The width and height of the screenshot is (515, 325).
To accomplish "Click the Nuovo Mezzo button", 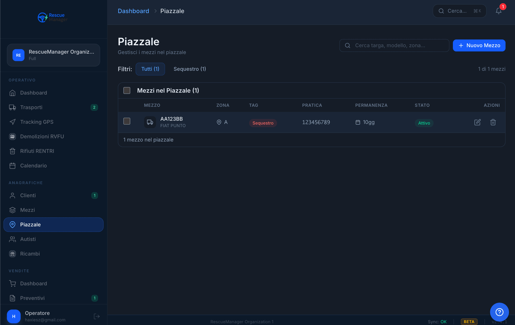I will coord(479,45).
